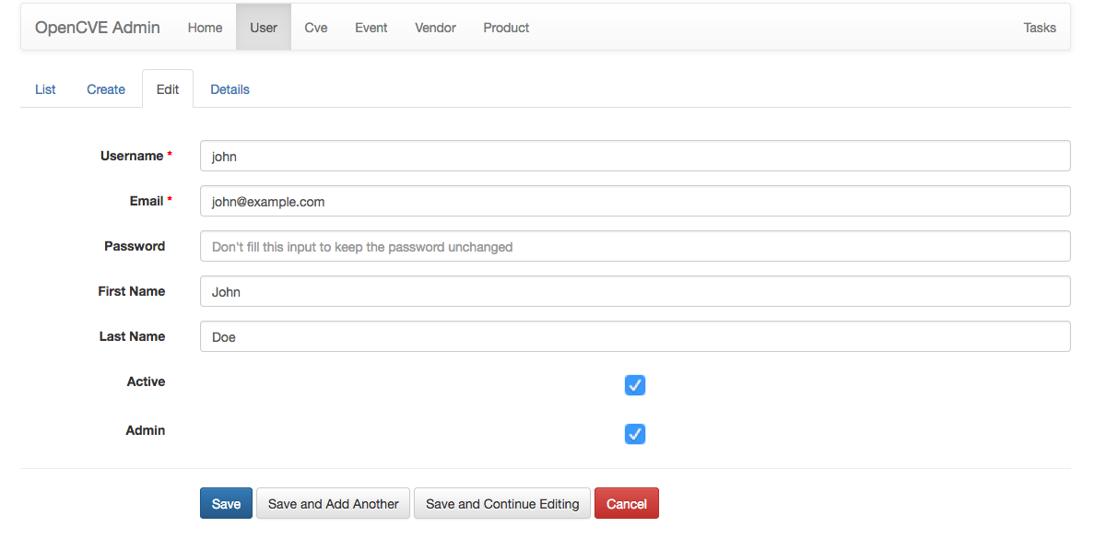The height and width of the screenshot is (539, 1095).
Task: Focus the Email text field
Action: [x=634, y=201]
